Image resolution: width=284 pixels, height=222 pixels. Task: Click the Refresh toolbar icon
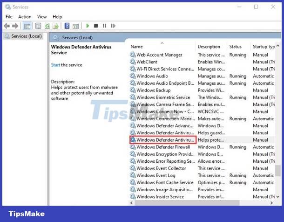click(x=47, y=26)
